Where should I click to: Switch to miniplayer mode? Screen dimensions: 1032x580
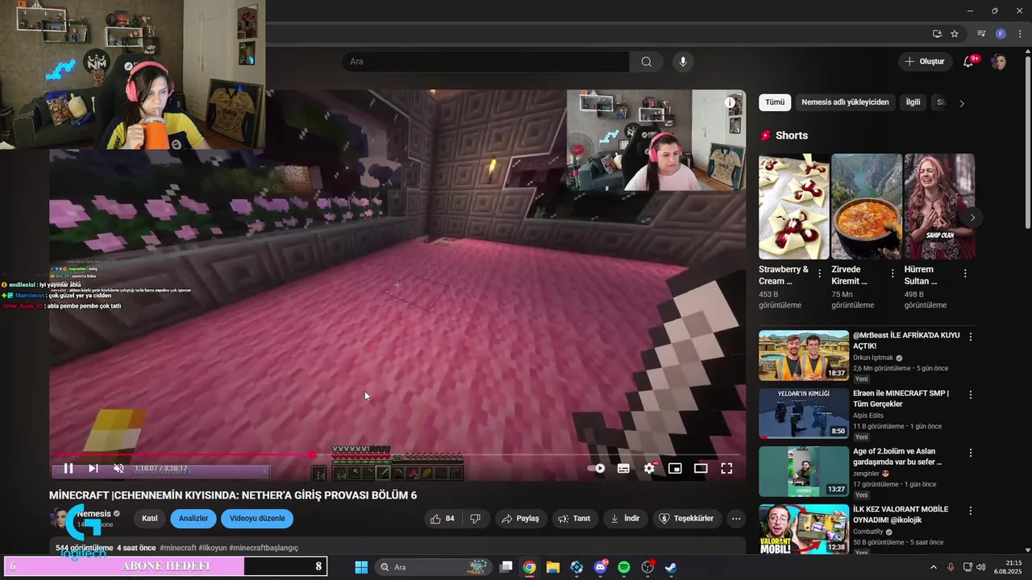pyautogui.click(x=676, y=468)
